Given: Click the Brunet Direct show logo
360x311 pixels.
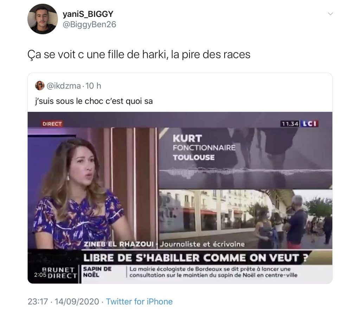Looking at the screenshot, I should pos(59,272).
